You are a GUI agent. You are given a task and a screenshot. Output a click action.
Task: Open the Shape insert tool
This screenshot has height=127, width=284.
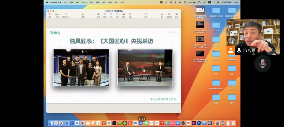[x=117, y=14]
